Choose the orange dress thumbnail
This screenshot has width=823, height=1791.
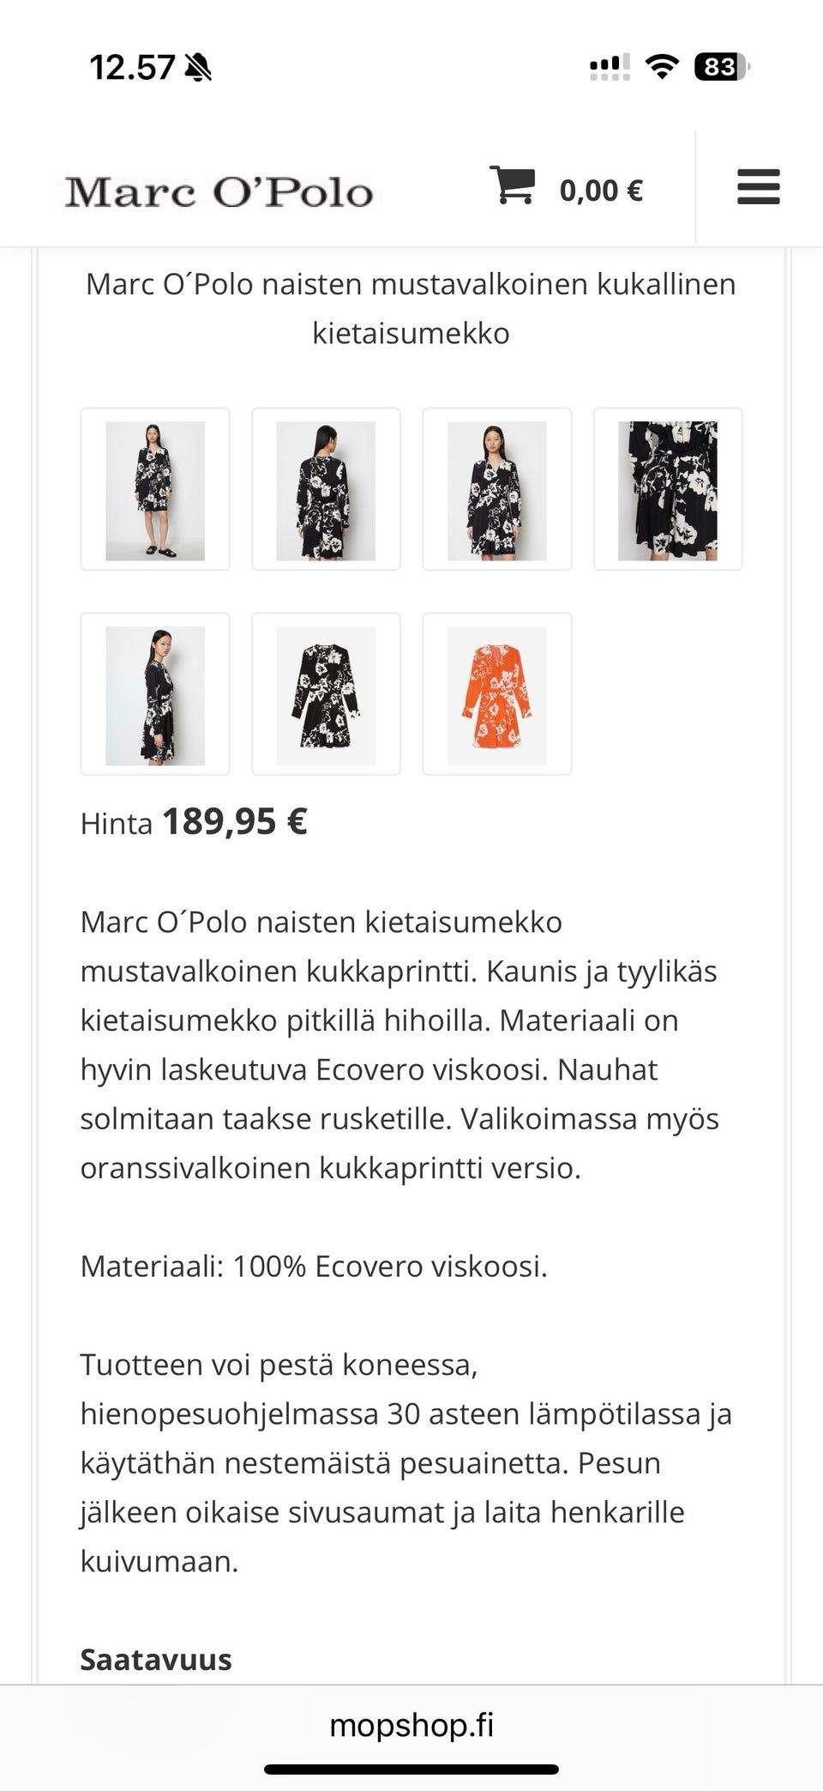(x=497, y=694)
